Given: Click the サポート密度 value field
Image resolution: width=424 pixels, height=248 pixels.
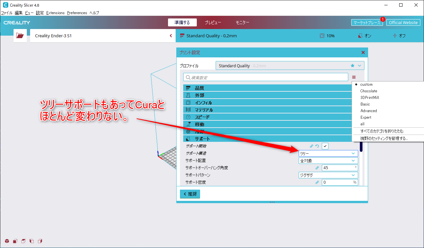Looking at the screenshot, I should coord(340,182).
